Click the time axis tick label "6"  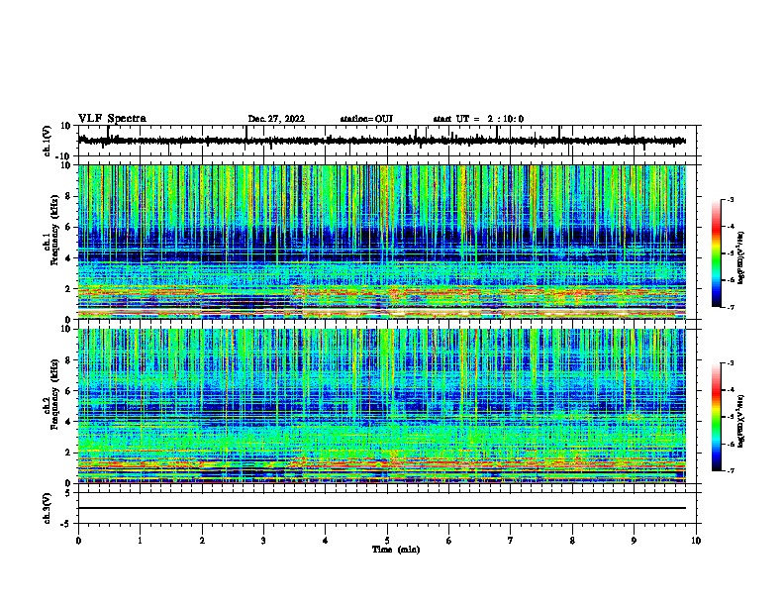coord(449,541)
